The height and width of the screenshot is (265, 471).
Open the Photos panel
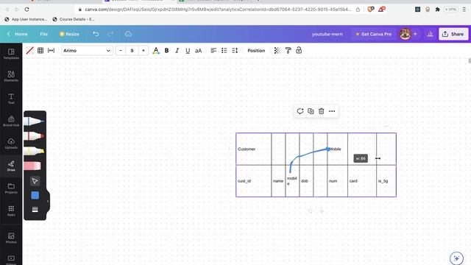[11, 238]
